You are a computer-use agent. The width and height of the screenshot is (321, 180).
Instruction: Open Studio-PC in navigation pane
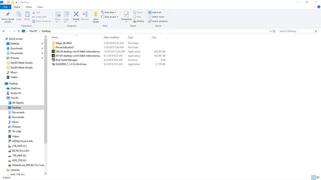tap(16, 93)
